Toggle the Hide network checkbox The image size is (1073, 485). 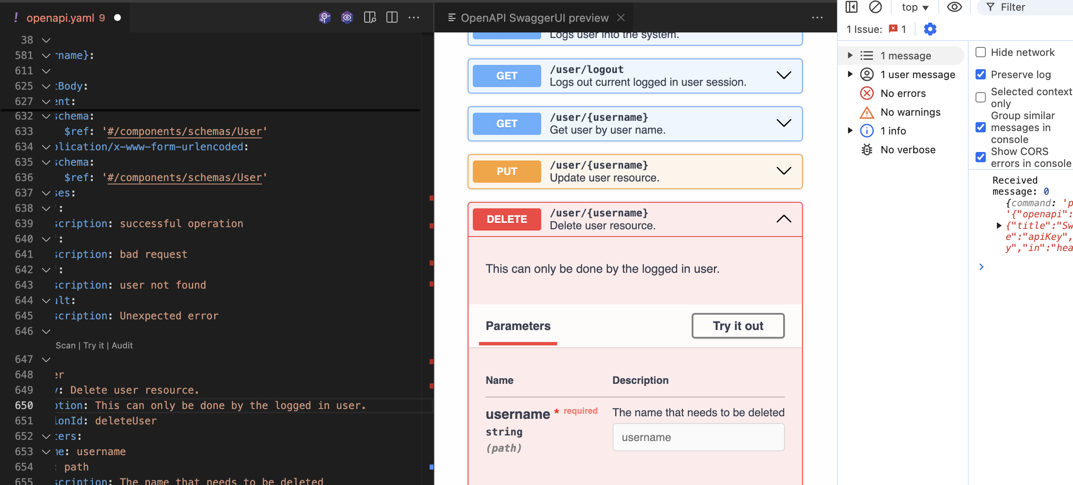point(981,52)
